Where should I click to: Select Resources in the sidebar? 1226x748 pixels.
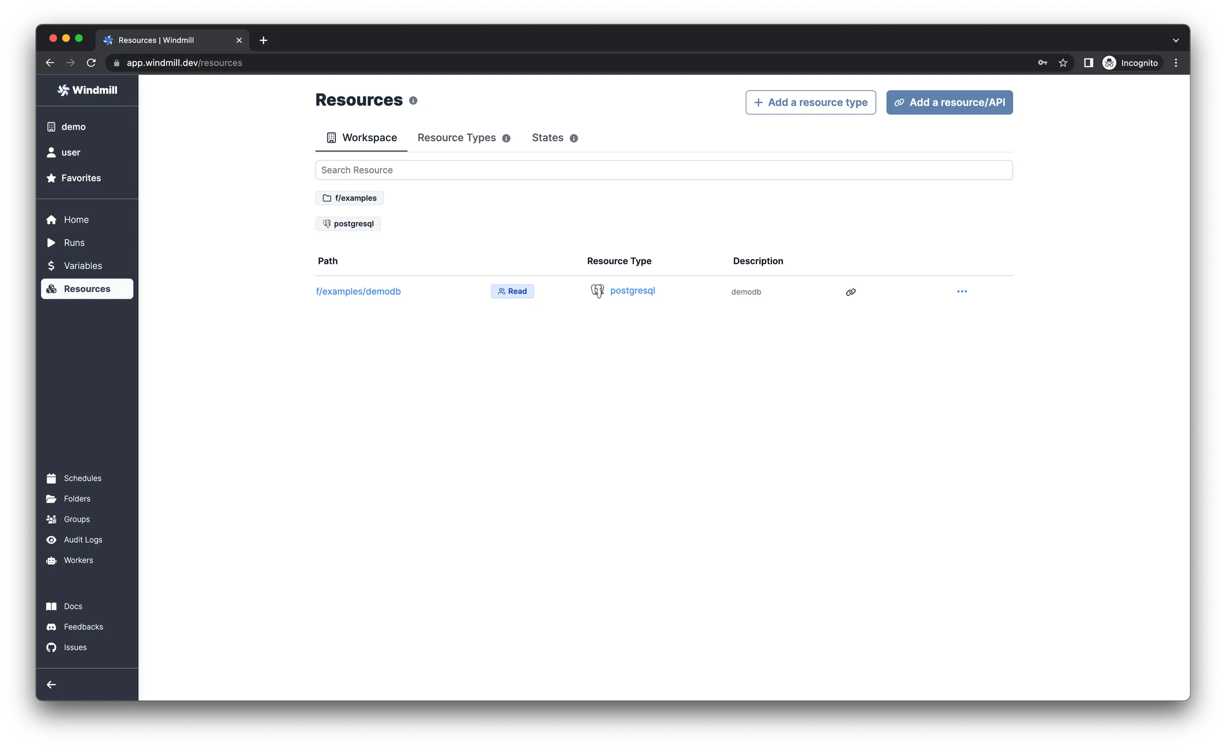pos(87,288)
